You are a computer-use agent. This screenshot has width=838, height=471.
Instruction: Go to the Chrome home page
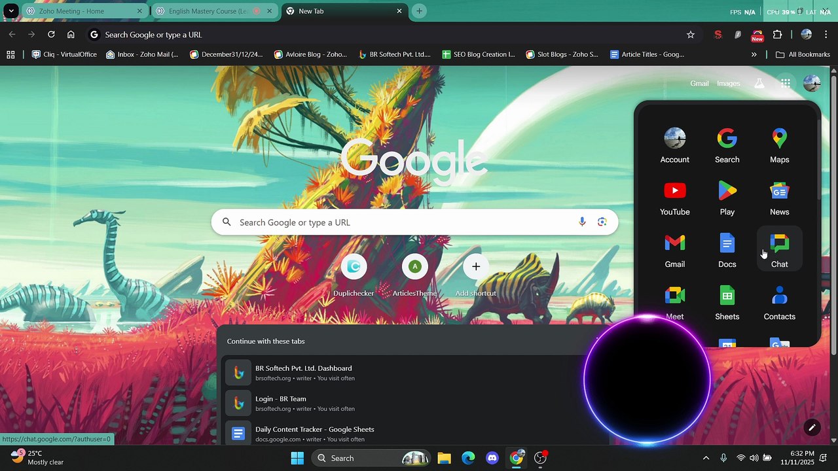(71, 35)
